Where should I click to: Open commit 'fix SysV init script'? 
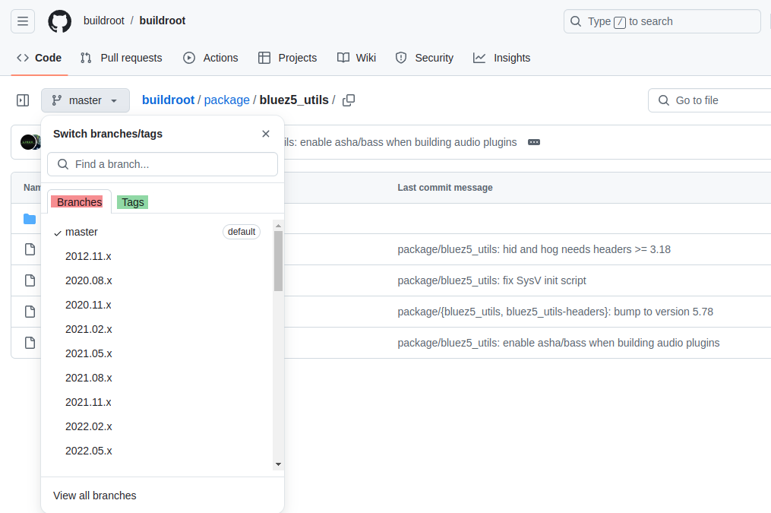pyautogui.click(x=491, y=280)
